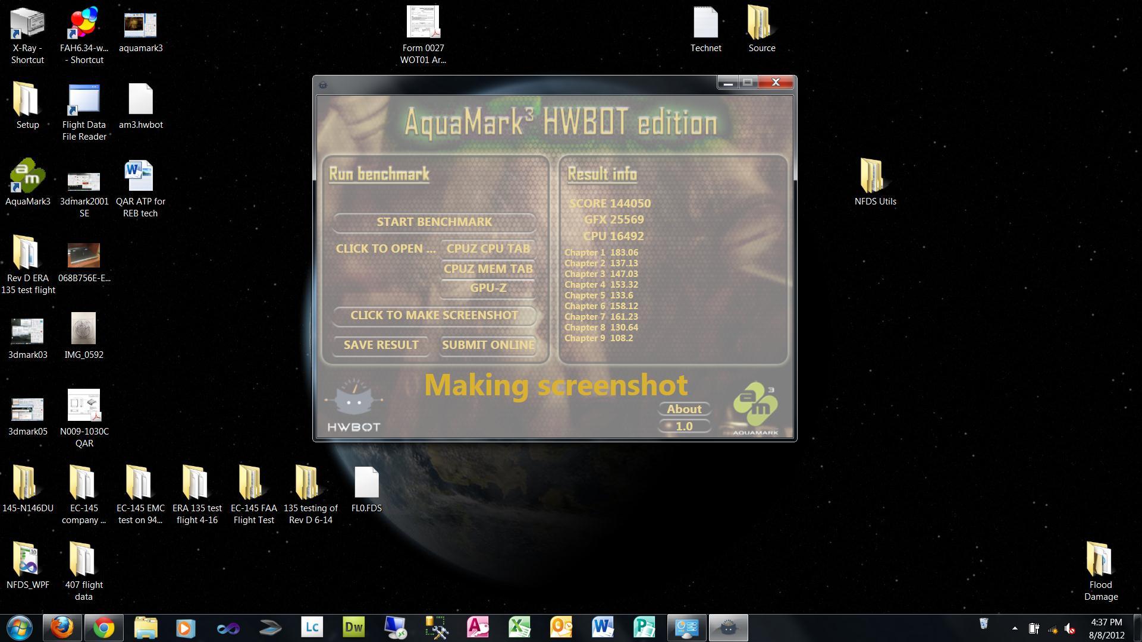
Task: Click the START BENCHMARK button
Action: (434, 222)
